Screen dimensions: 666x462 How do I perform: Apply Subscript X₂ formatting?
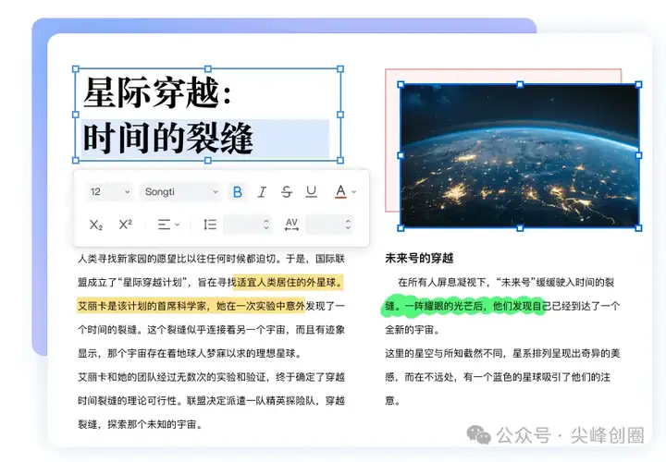[96, 225]
